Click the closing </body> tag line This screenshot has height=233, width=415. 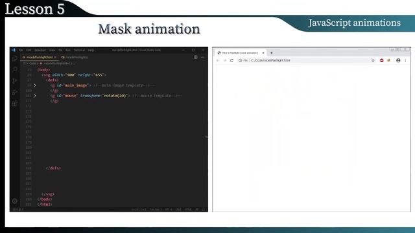tap(45, 199)
